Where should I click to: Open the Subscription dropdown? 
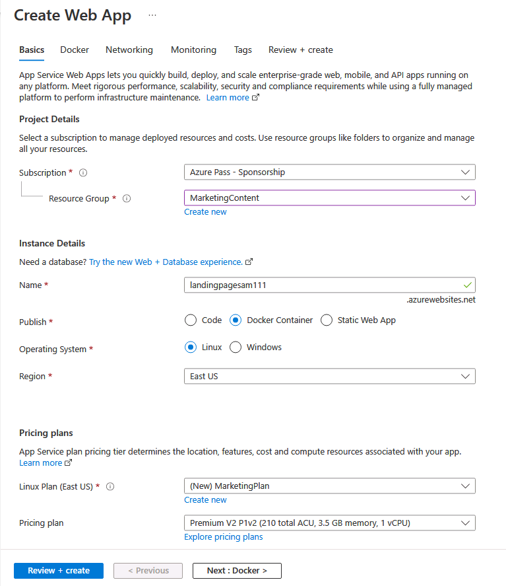point(329,172)
